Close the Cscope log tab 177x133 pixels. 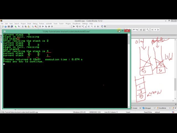(140, 108)
